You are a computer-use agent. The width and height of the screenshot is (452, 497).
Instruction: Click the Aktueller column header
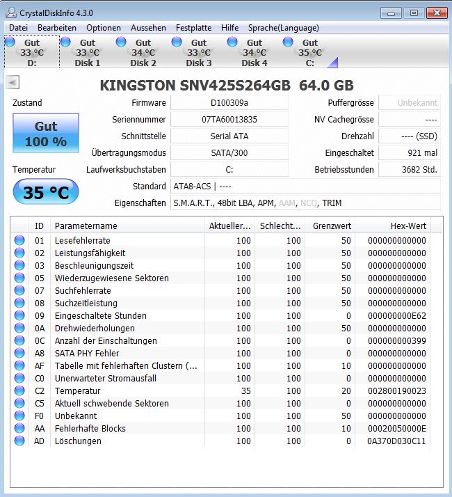tap(230, 226)
